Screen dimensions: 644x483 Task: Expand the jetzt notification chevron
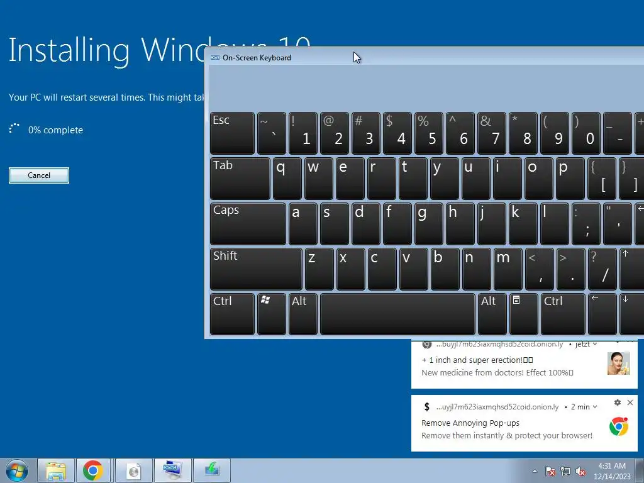(595, 344)
